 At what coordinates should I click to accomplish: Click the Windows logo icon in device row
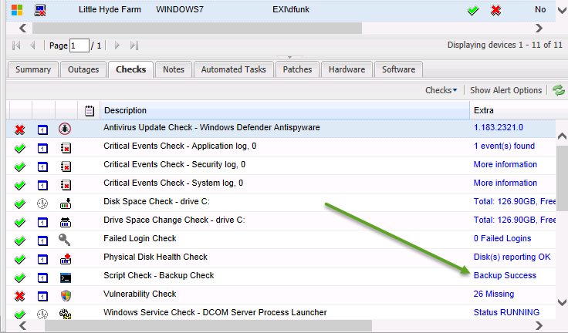(x=15, y=11)
